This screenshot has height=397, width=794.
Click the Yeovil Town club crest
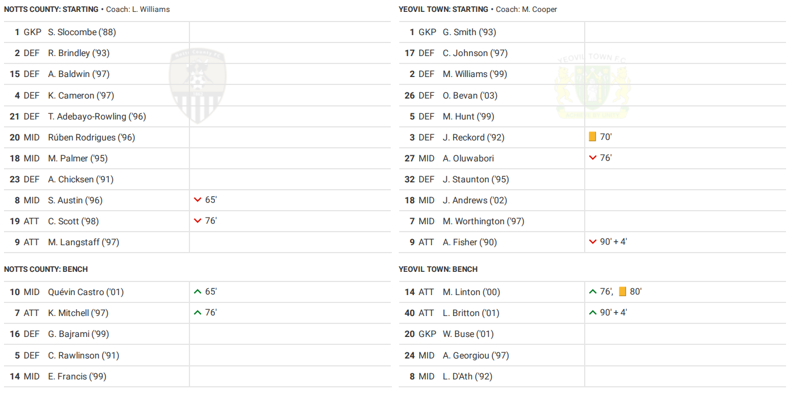593,86
